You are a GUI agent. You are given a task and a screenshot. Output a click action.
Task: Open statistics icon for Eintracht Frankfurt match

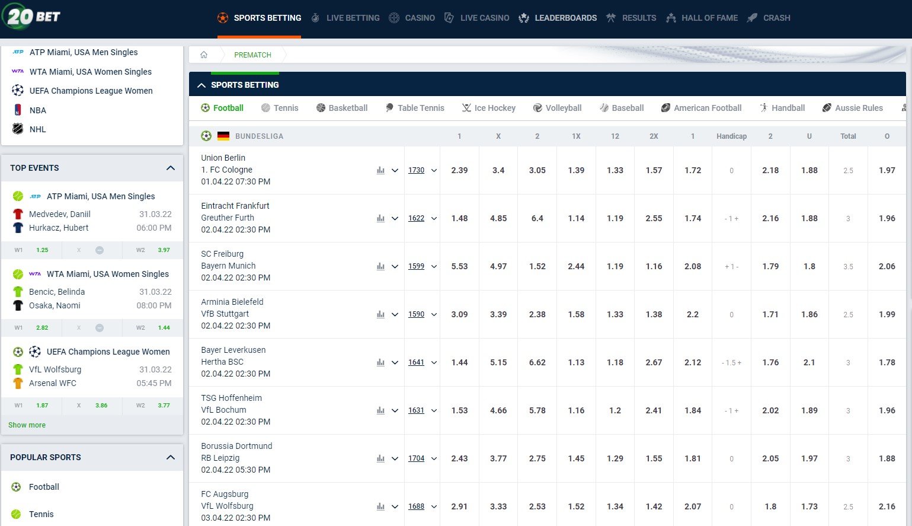pyautogui.click(x=380, y=218)
